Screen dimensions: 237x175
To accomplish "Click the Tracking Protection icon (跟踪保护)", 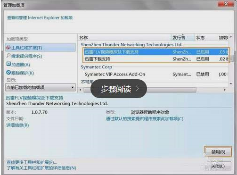I will pyautogui.click(x=8, y=73).
